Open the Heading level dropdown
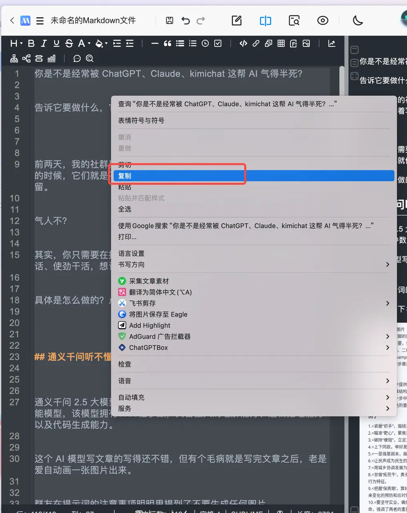Screen dimensions: 407x513 click(16, 44)
